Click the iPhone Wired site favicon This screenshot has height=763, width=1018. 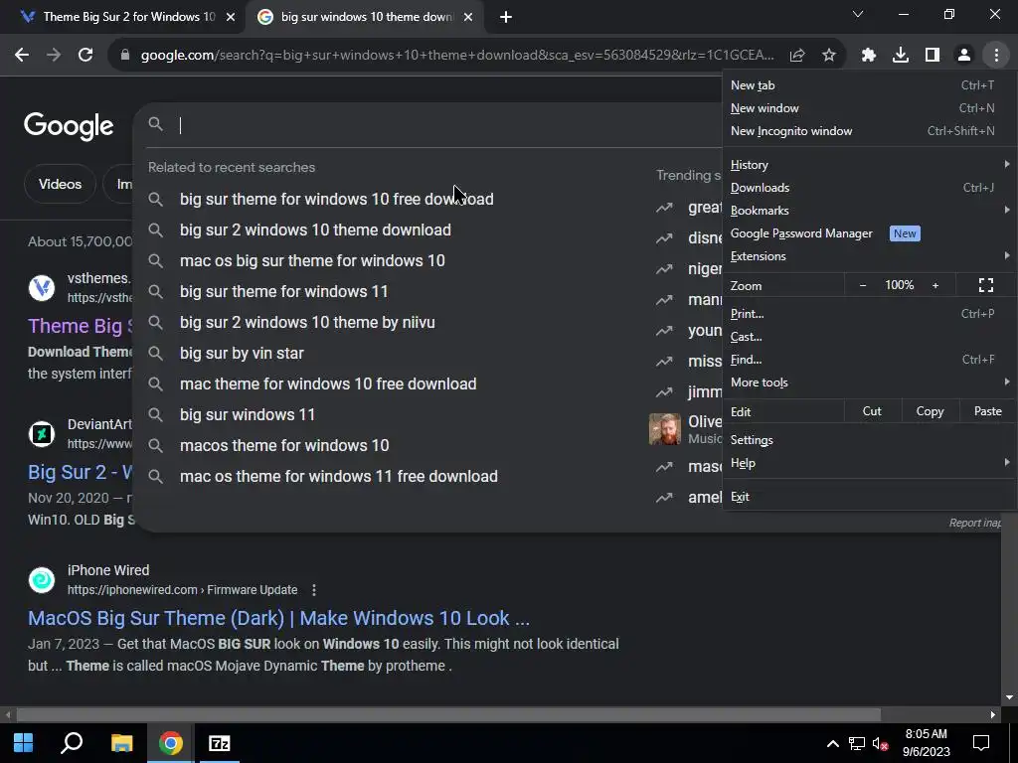42,580
